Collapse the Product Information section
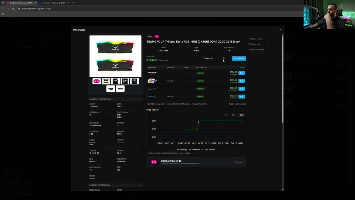 (x=115, y=185)
